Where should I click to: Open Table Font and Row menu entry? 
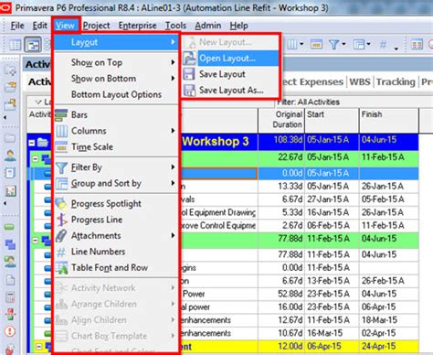(x=116, y=268)
